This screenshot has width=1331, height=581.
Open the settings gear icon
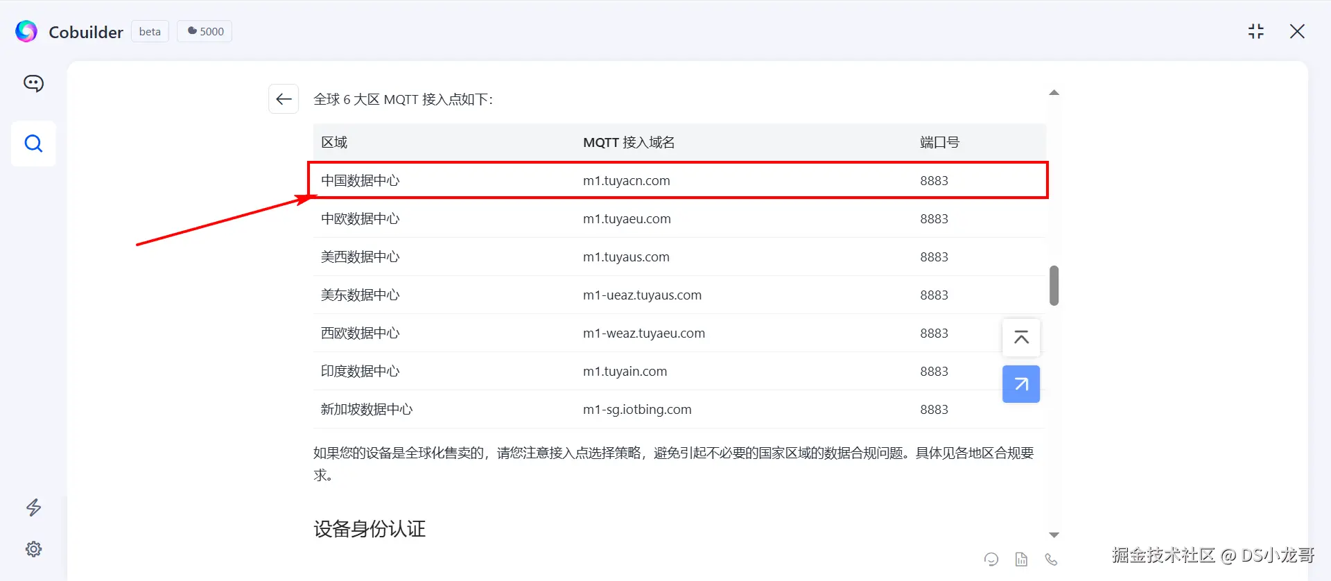click(33, 549)
